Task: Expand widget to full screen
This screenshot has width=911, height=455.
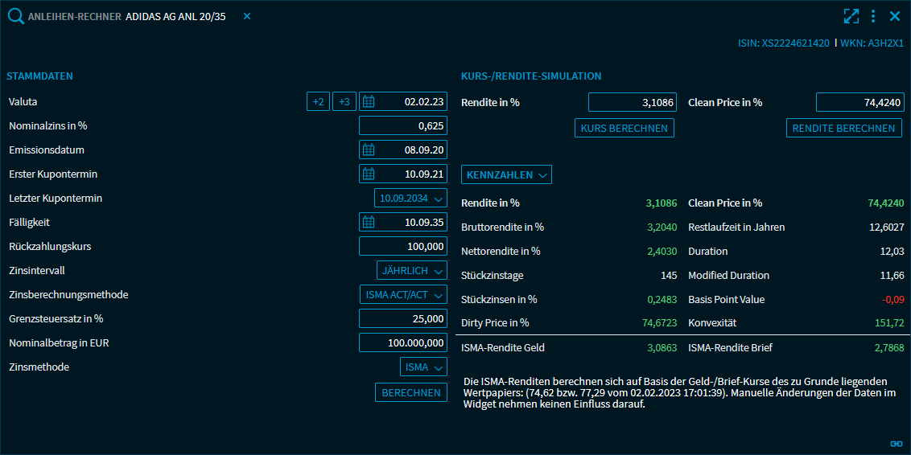Action: click(x=851, y=16)
